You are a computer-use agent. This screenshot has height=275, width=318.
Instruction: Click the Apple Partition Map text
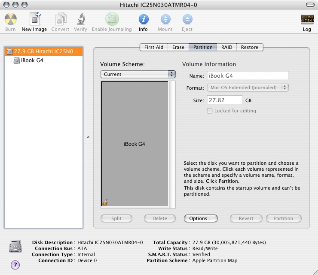215,260
